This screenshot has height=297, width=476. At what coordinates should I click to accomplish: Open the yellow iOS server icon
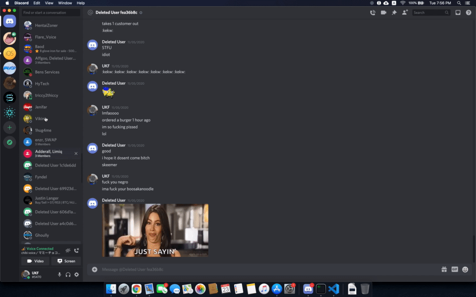click(10, 53)
